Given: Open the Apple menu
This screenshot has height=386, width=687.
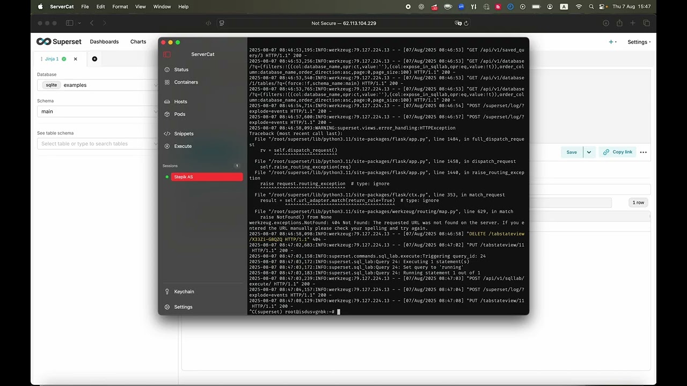Looking at the screenshot, I should (40, 6).
